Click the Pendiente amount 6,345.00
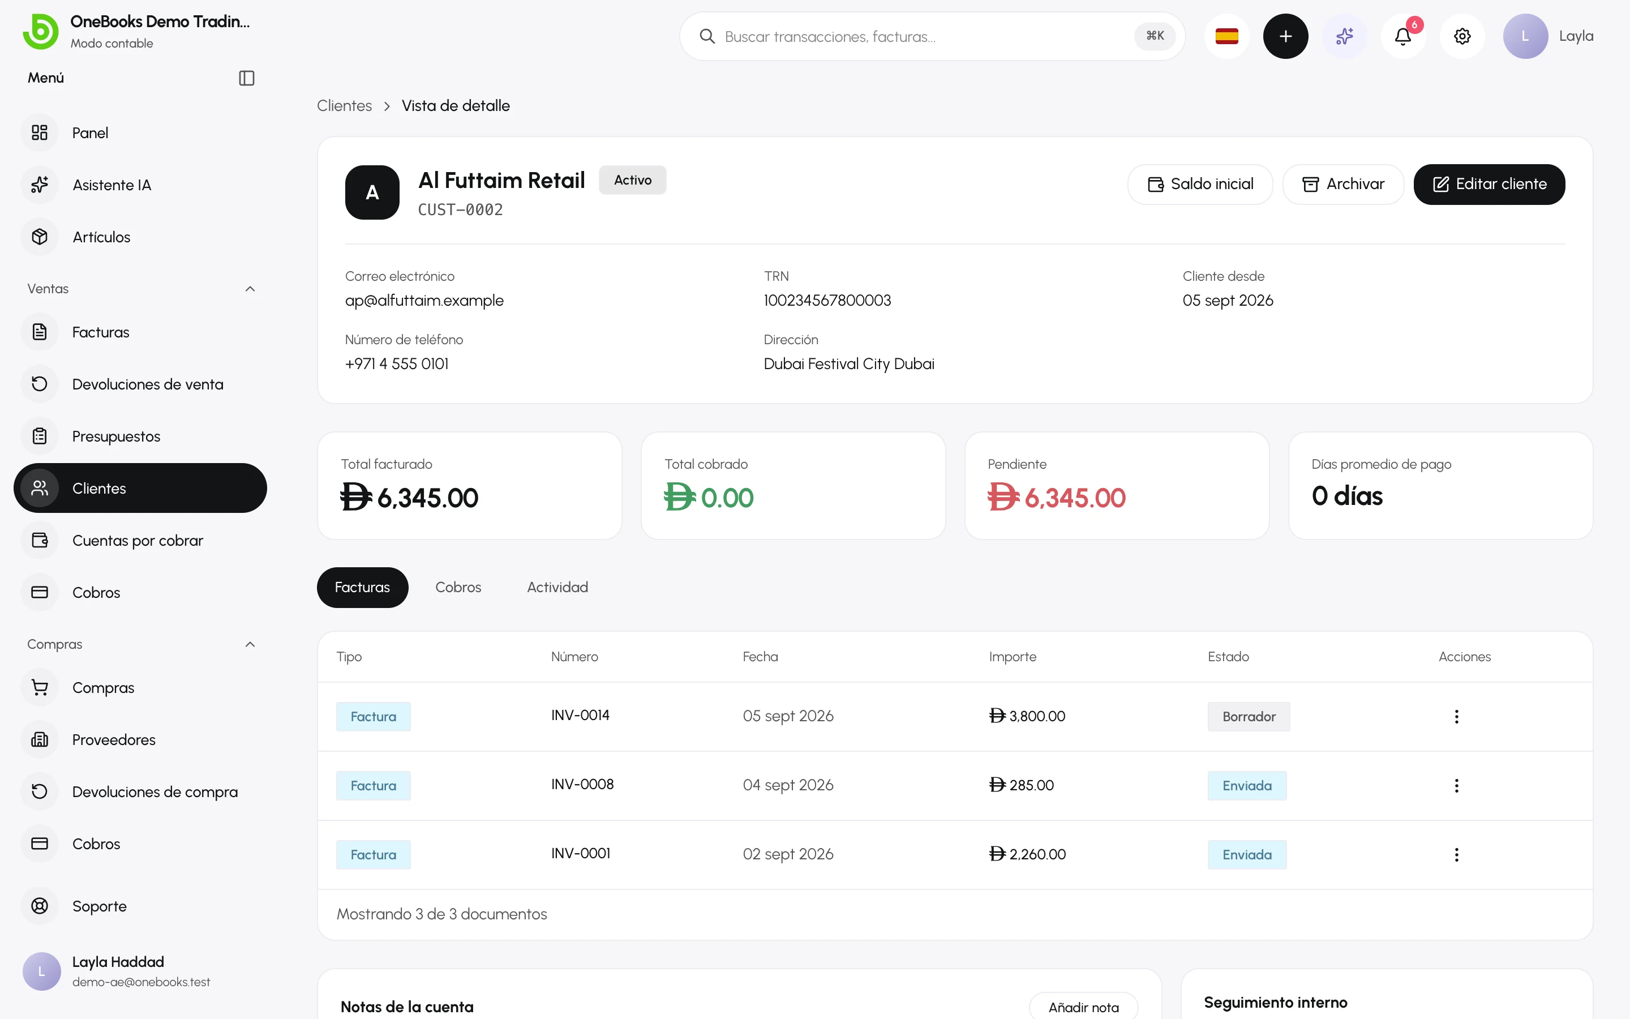1630x1019 pixels. click(x=1057, y=498)
